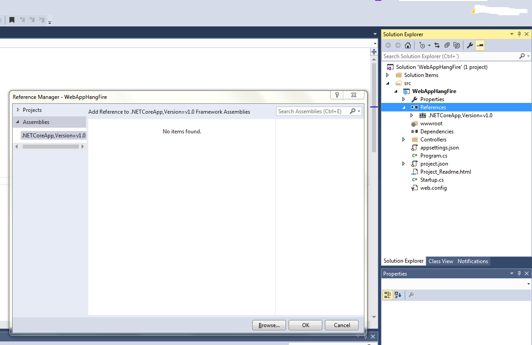
Task: Pin the Solution Explorer panel with auto-hide
Action: 519,34
